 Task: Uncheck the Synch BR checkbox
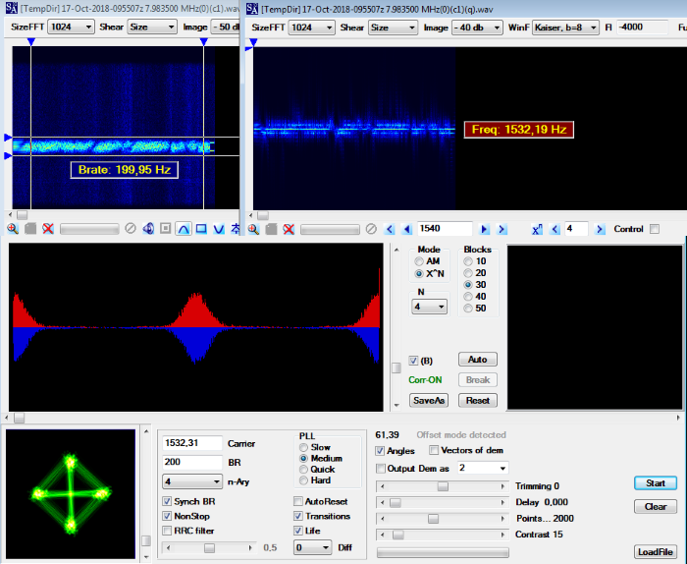(168, 501)
